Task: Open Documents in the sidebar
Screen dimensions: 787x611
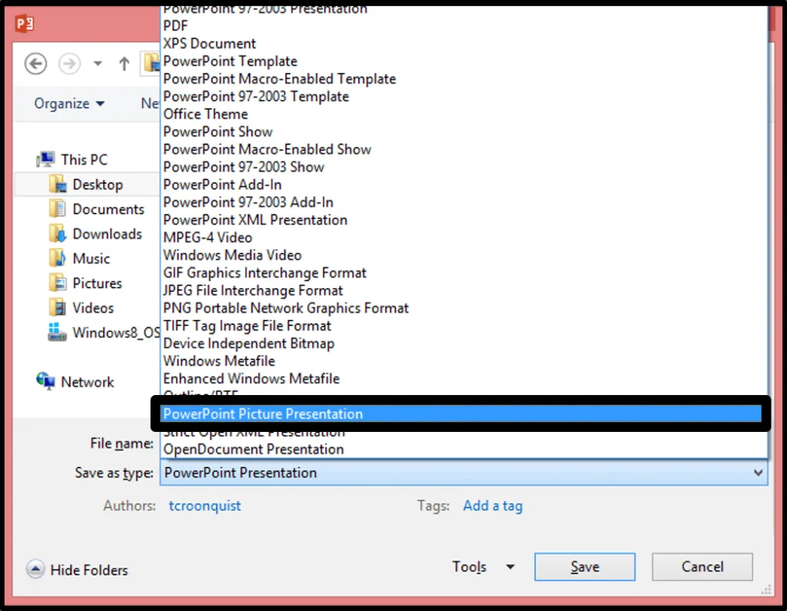Action: pyautogui.click(x=108, y=209)
